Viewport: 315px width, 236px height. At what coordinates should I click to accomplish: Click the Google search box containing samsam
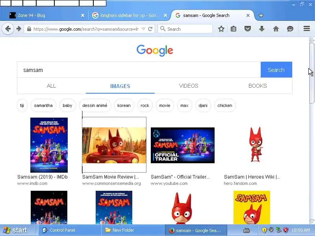[139, 70]
